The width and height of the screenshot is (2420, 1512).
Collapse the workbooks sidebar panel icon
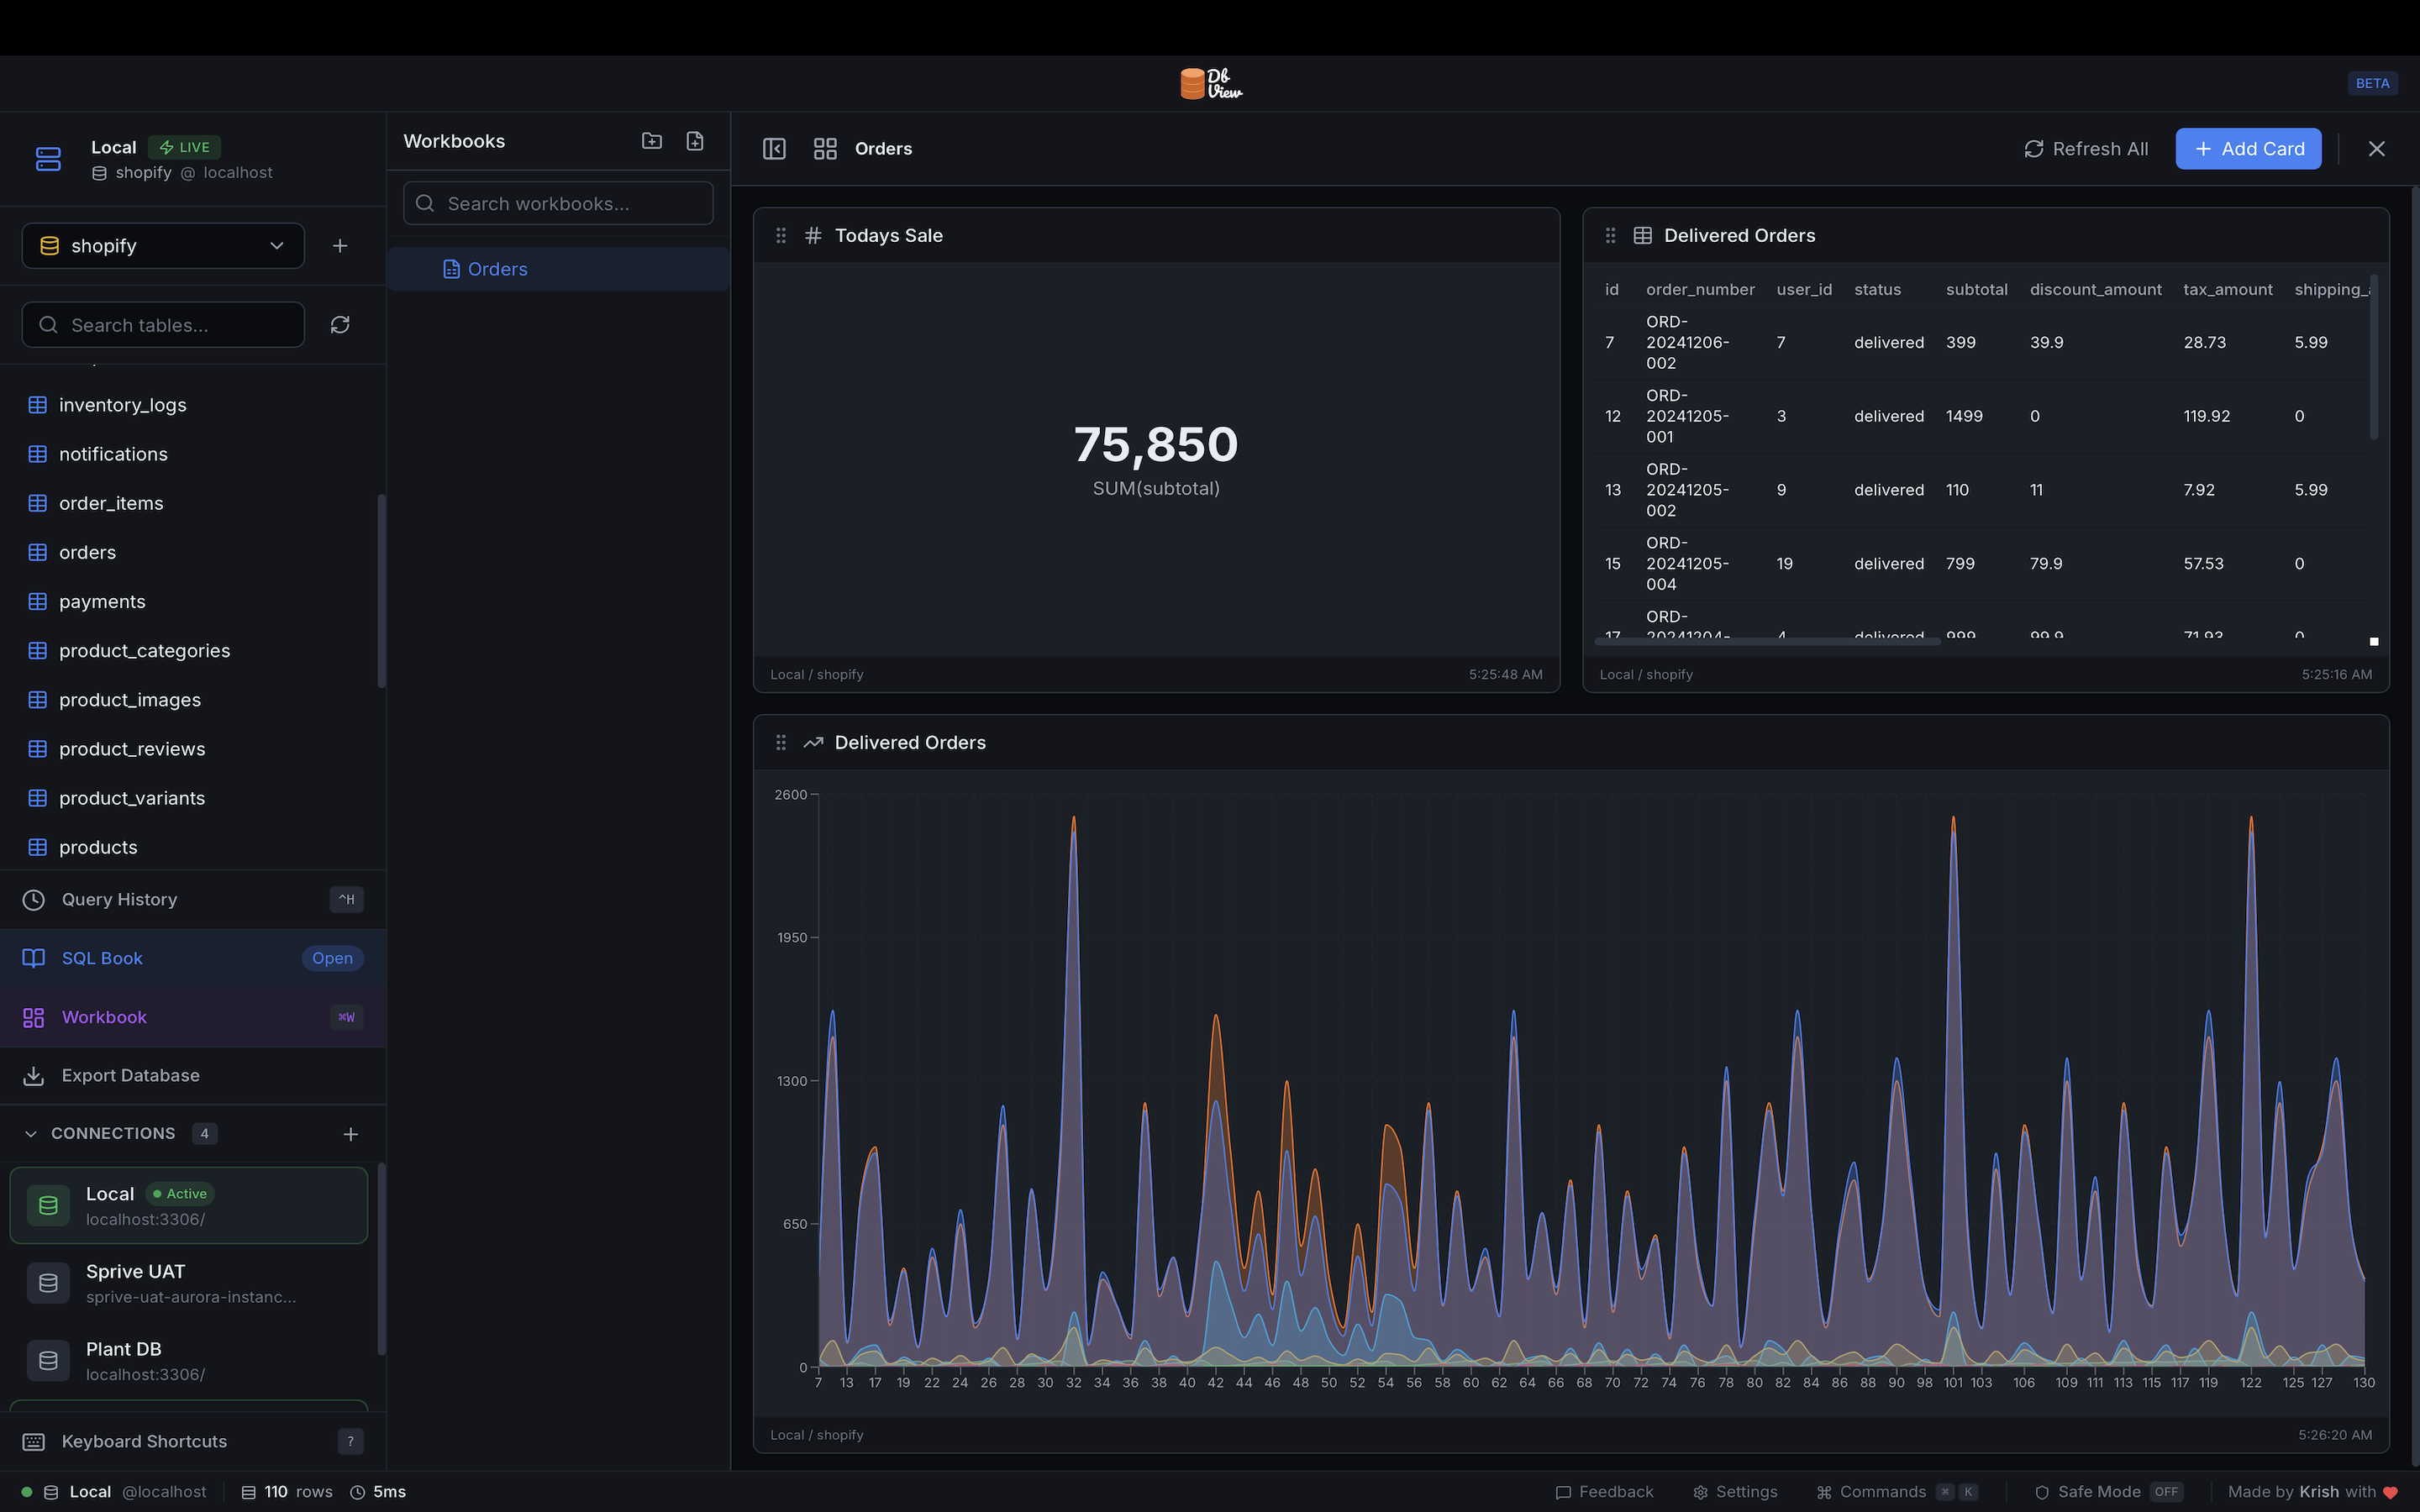[774, 149]
